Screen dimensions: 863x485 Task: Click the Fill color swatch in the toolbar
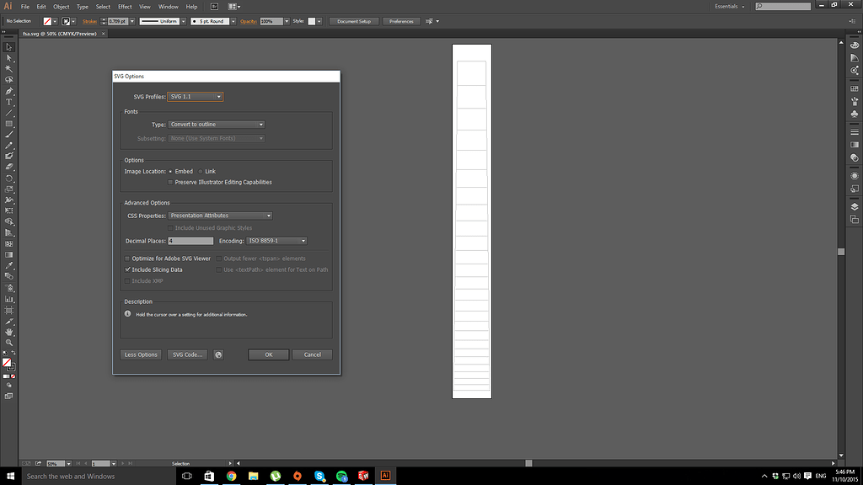[x=7, y=361]
